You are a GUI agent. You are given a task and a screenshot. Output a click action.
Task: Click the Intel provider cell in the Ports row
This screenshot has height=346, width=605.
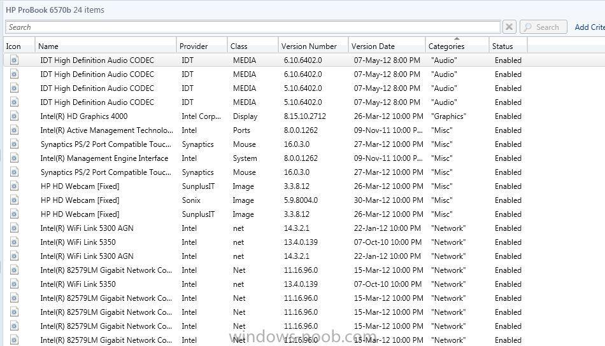pyautogui.click(x=189, y=130)
